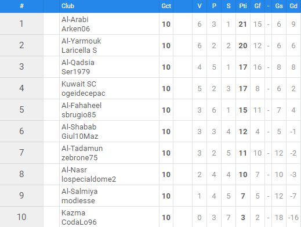The width and height of the screenshot is (301, 227).
Task: Open the Al-Salmiya club link
Action: 79,192
